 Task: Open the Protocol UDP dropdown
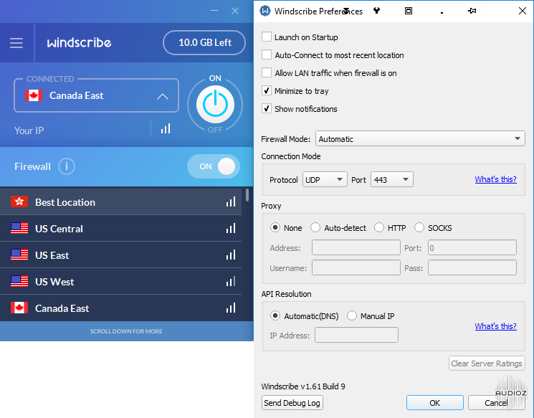[x=325, y=179]
